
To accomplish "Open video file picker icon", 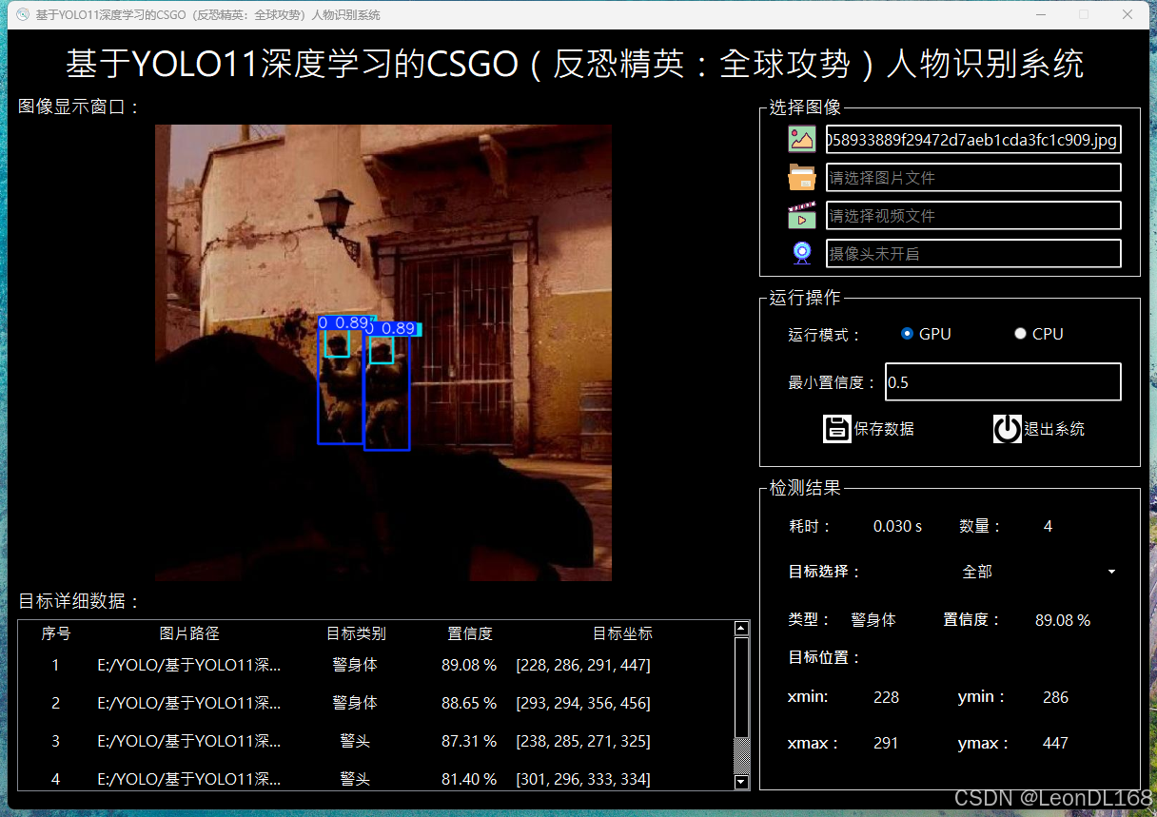I will (x=802, y=216).
